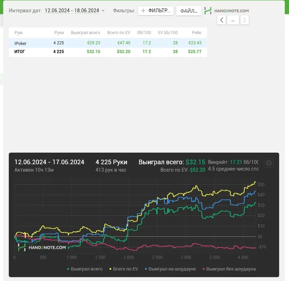Screen dimensions: 289x281
Task: Toggle Выиграл на шоудауне legend series
Action: point(170,269)
